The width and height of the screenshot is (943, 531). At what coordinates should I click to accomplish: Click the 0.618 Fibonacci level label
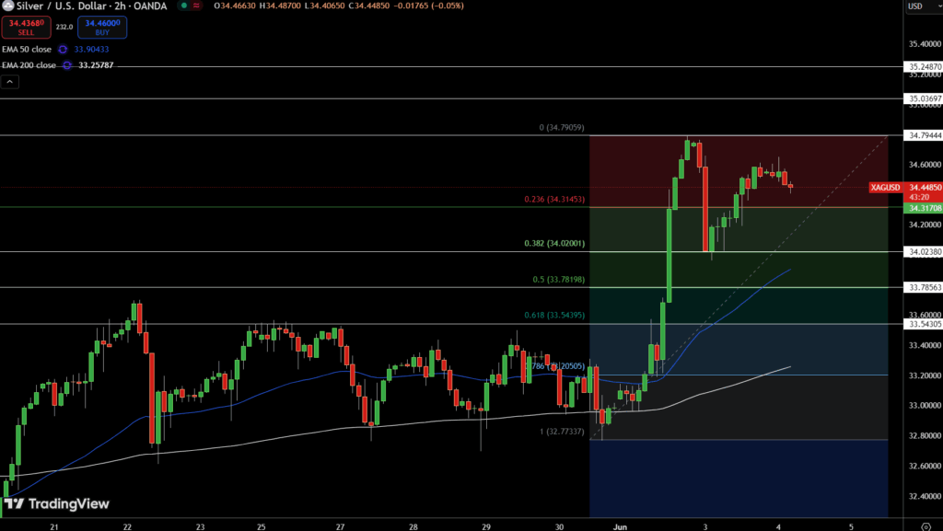pos(557,316)
